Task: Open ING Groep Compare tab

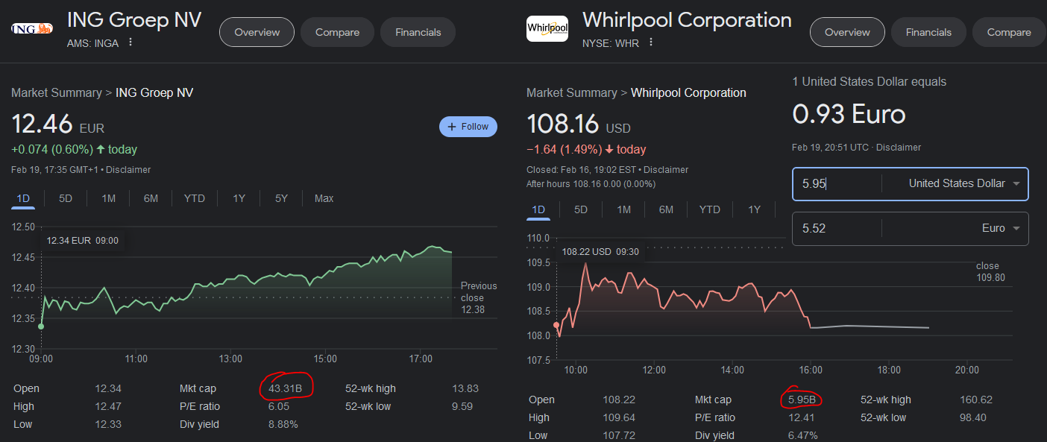Action: (337, 32)
